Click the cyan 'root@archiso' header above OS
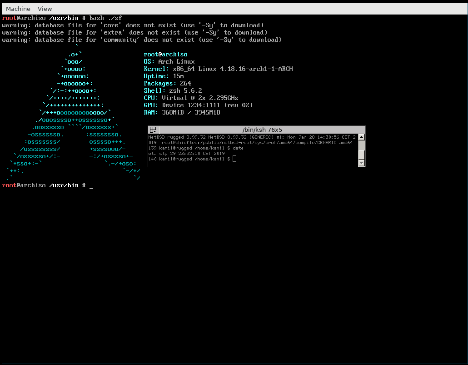This screenshot has width=468, height=365. (x=166, y=55)
